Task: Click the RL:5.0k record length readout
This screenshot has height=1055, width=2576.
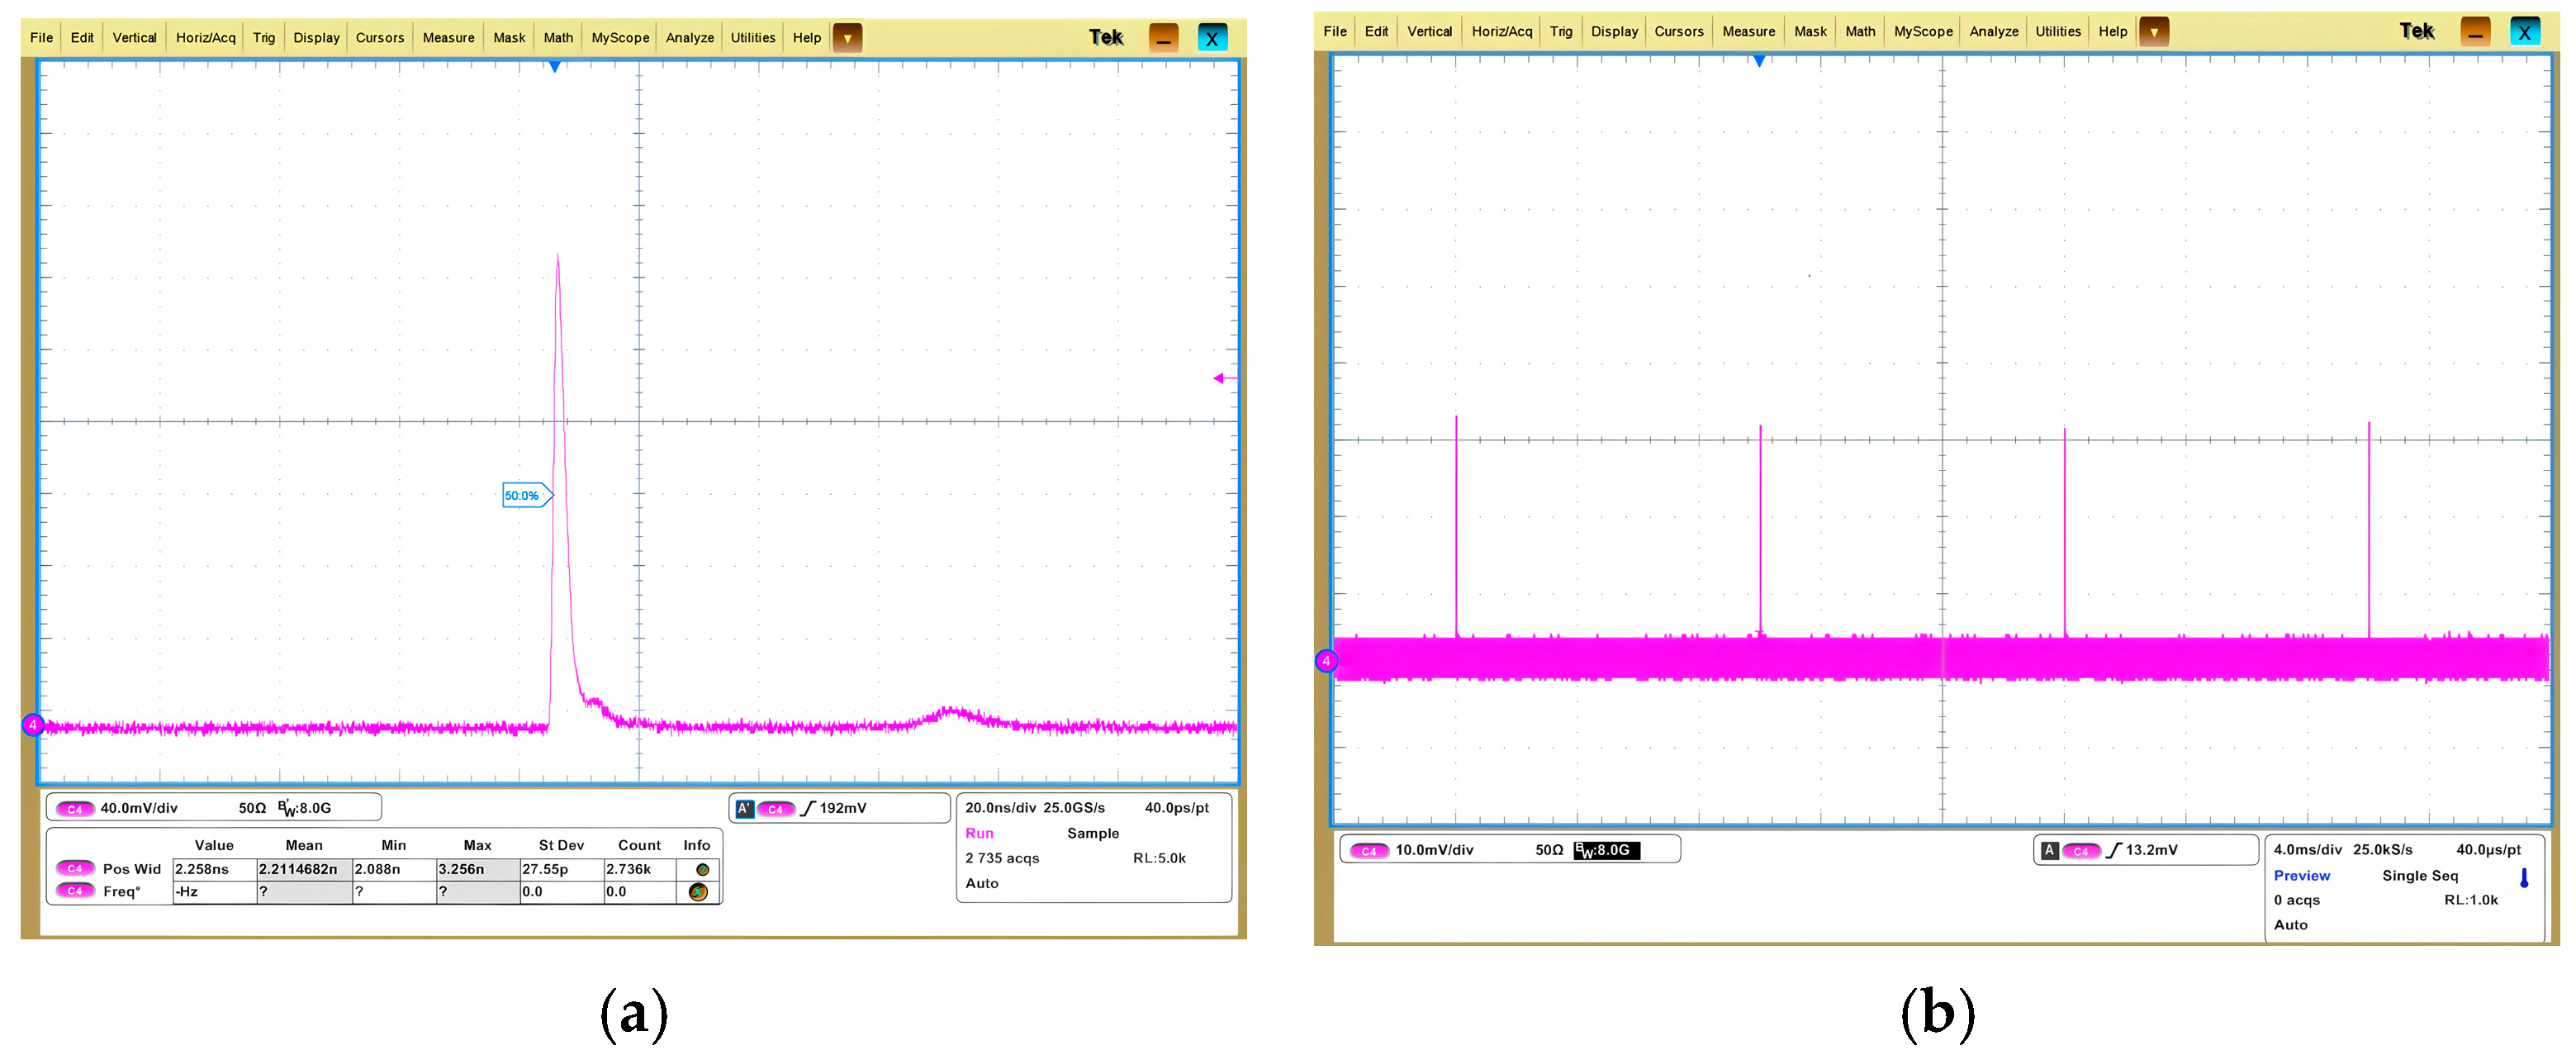Action: [x=1159, y=858]
